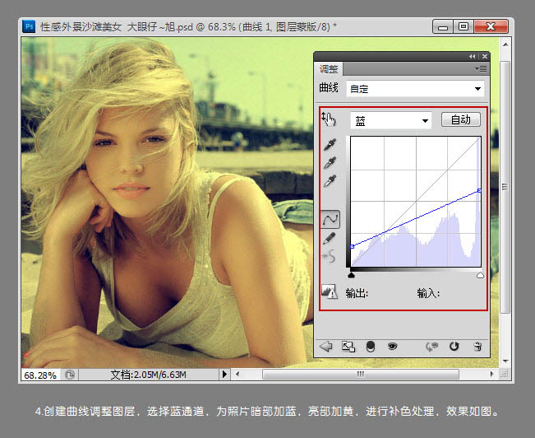Open the curves preset dropdown 自定
535x438 pixels.
point(415,88)
